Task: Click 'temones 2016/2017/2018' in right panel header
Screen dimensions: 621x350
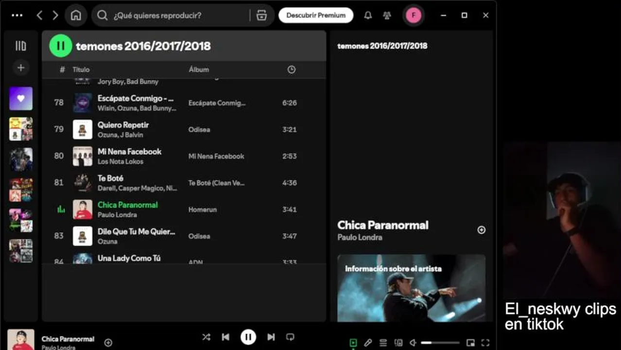Action: click(382, 46)
